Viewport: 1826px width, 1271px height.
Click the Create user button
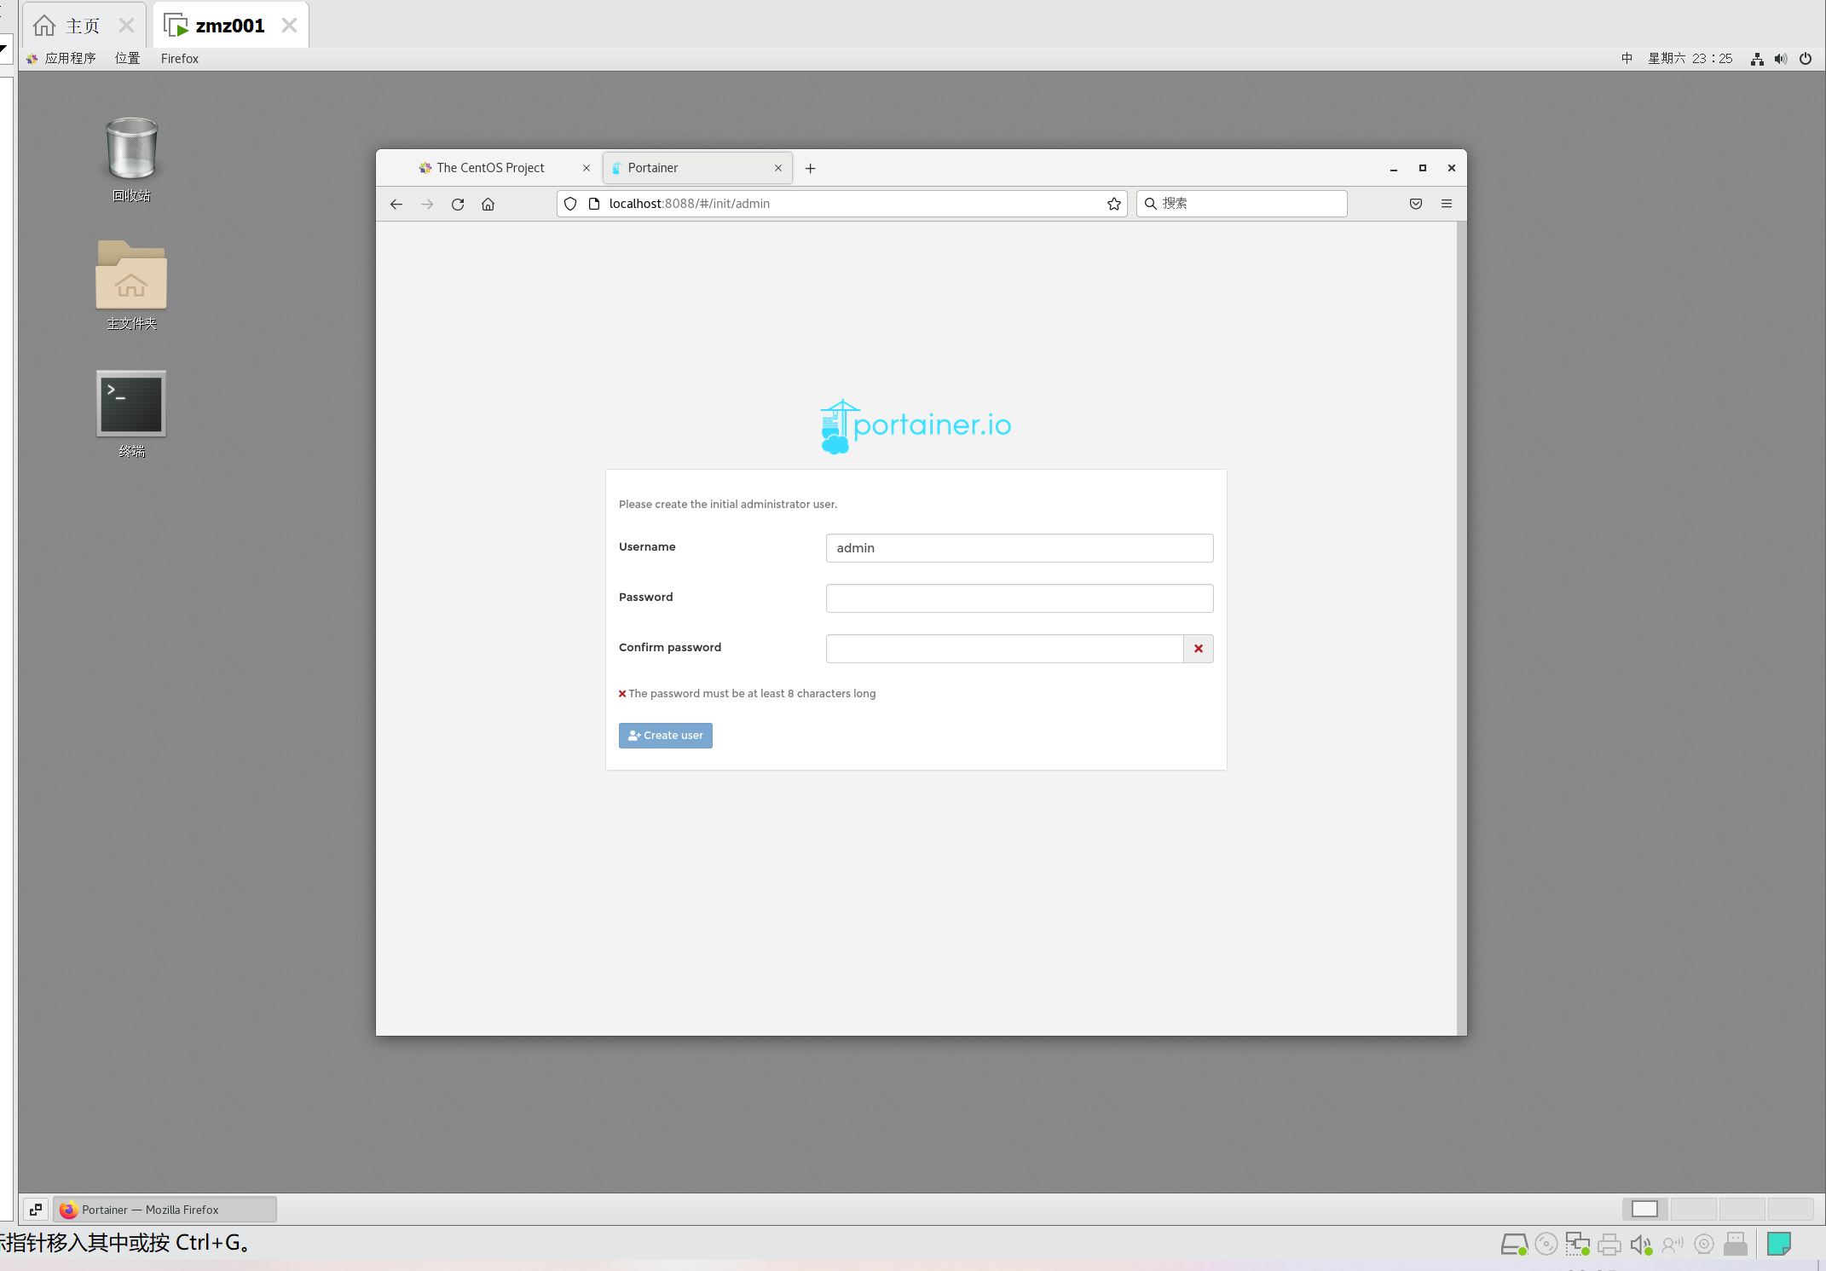click(x=665, y=736)
